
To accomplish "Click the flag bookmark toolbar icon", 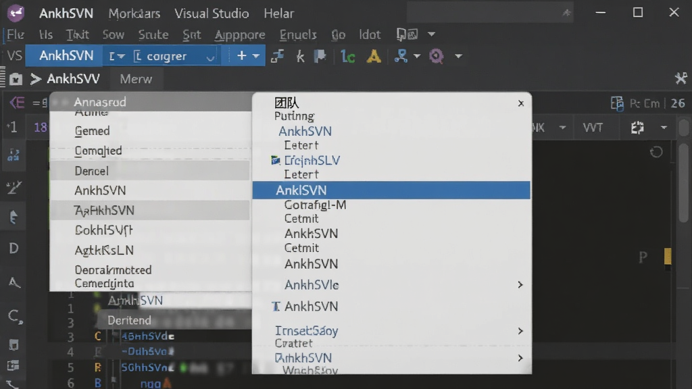I will click(x=320, y=56).
